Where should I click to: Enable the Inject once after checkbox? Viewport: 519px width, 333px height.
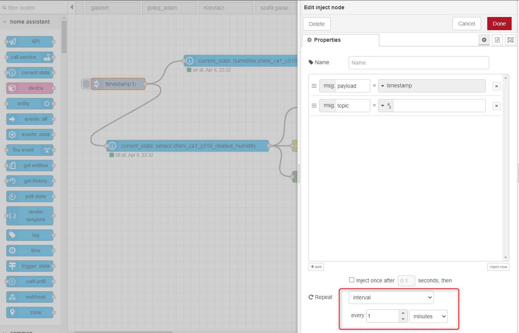(x=351, y=280)
